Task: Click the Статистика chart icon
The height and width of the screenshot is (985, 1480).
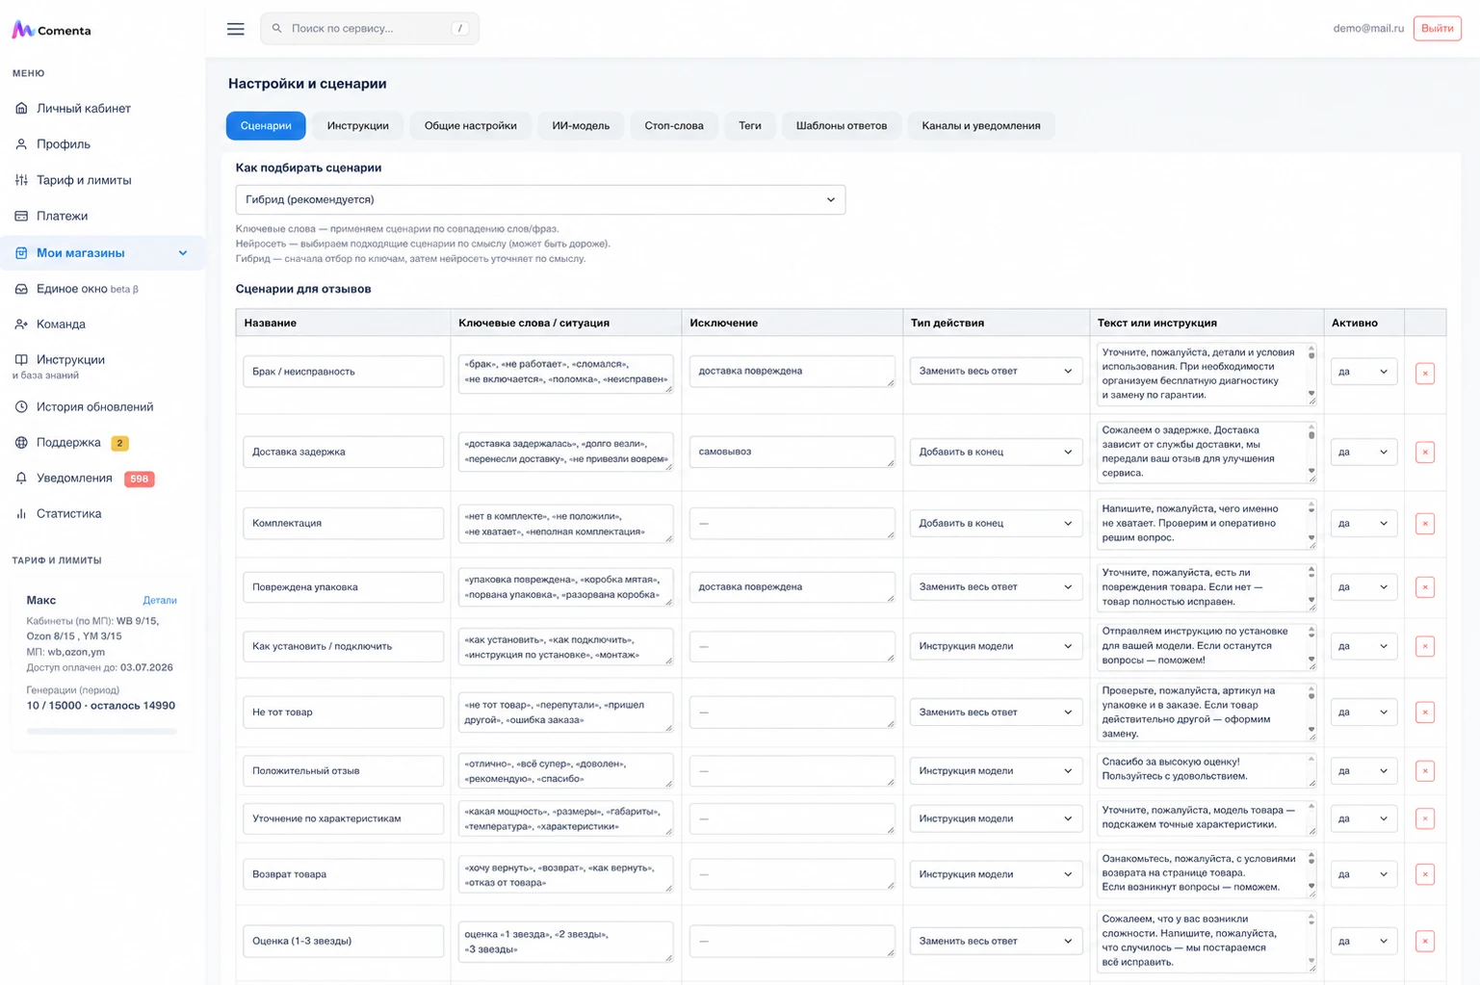Action: click(21, 513)
